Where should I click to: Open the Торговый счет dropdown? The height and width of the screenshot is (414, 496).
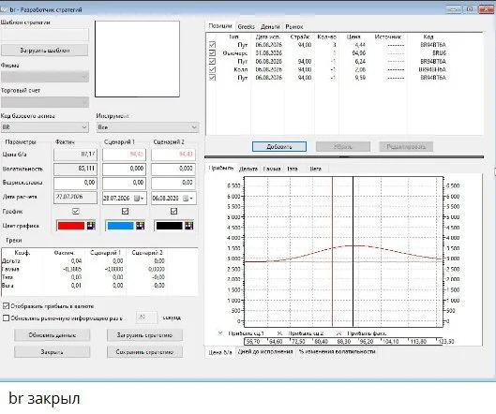45,102
